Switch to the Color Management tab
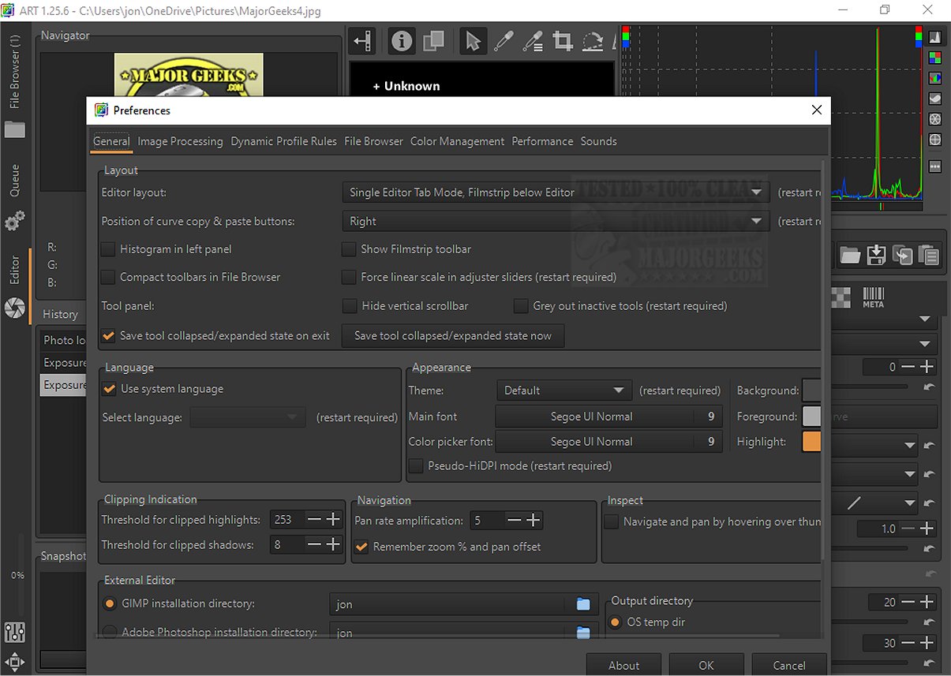 click(x=457, y=141)
